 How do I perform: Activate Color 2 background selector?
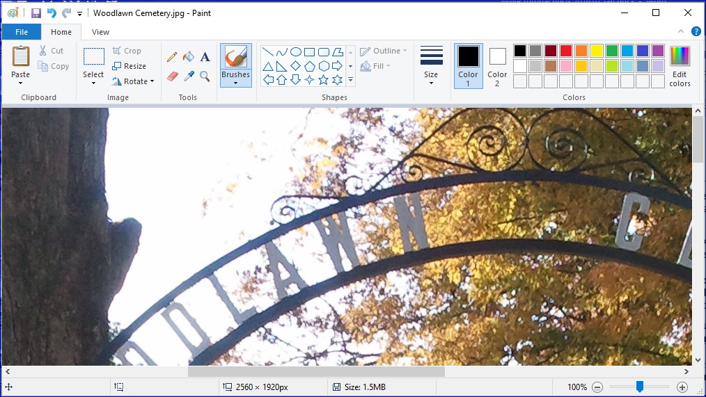[497, 65]
